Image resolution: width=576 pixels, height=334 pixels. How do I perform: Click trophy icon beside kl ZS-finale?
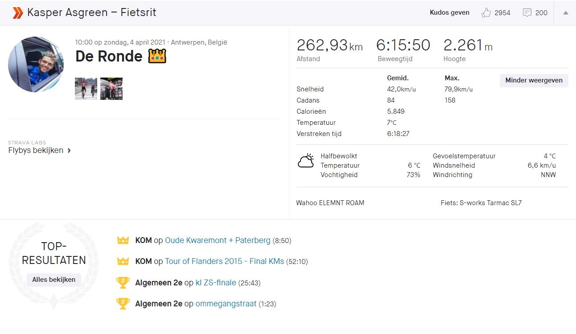pos(123,283)
